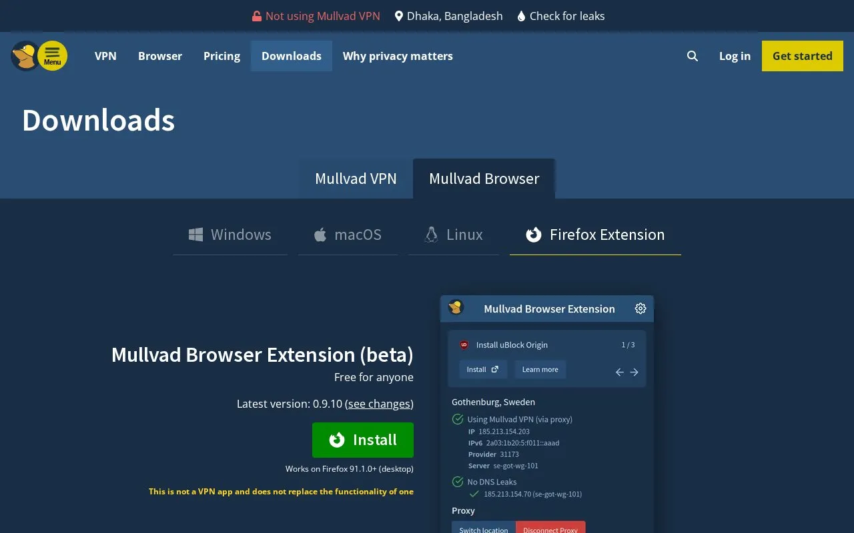The height and width of the screenshot is (533, 854).
Task: Click the 1 / 3 page counter
Action: pyautogui.click(x=628, y=344)
